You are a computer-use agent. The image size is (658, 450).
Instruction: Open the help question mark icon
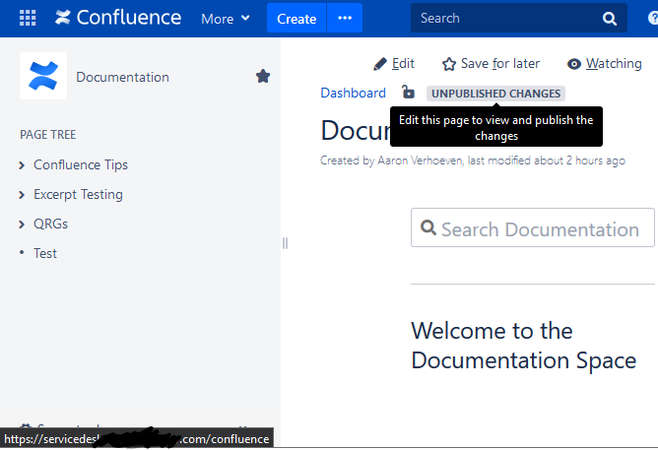(653, 18)
